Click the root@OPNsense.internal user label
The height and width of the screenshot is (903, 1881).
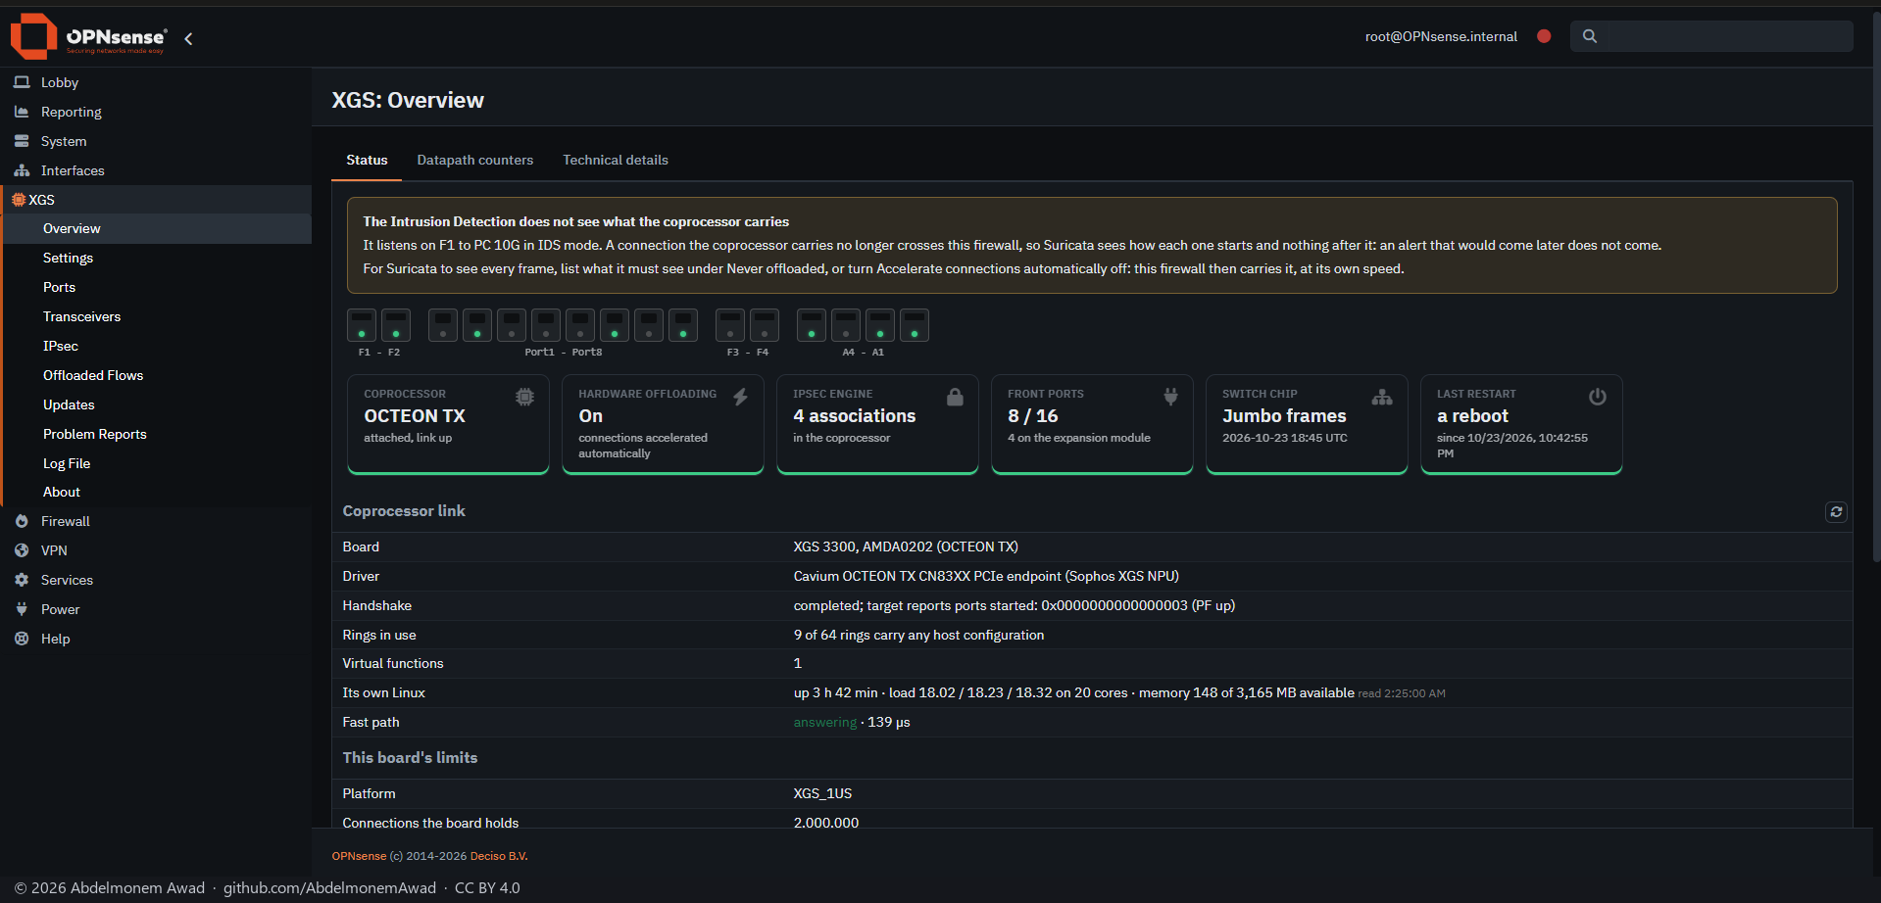tap(1441, 36)
